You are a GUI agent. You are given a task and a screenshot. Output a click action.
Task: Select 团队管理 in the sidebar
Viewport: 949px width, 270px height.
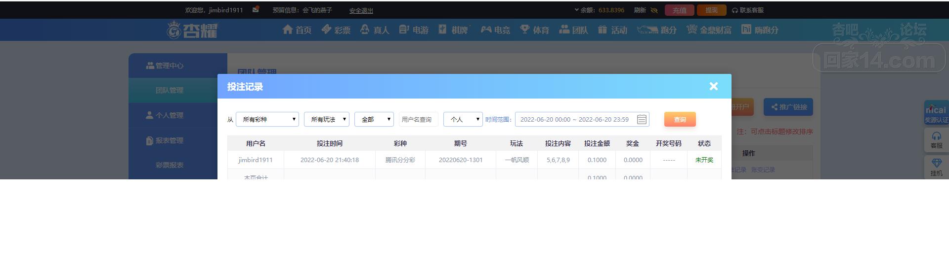click(x=178, y=90)
